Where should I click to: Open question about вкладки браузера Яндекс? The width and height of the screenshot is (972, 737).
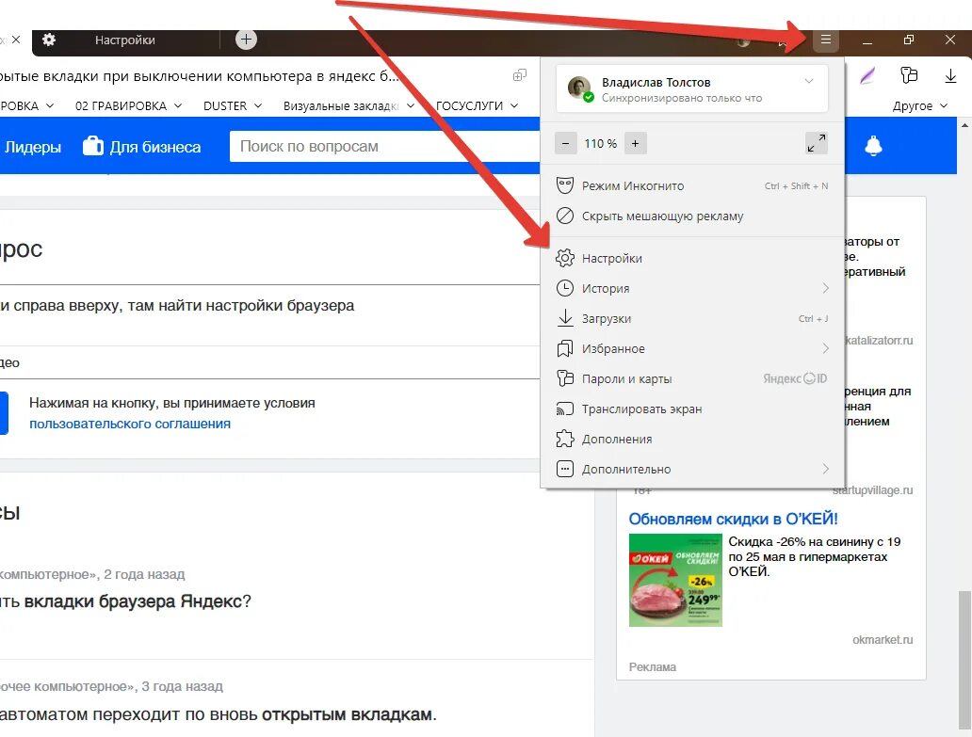pos(126,601)
